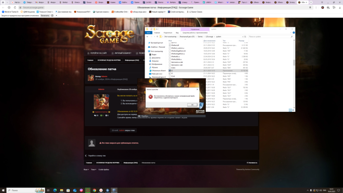
Task: Open the Тема theme dropdown in the footer
Action: pyautogui.click(x=93, y=169)
